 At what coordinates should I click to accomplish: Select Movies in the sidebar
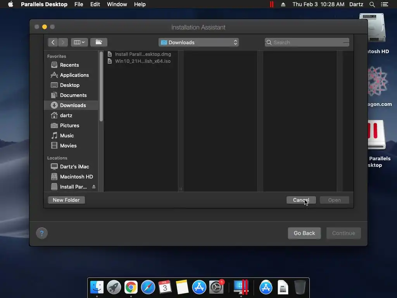tap(71, 146)
